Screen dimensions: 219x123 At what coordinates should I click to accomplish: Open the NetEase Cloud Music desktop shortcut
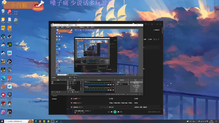tap(10, 12)
